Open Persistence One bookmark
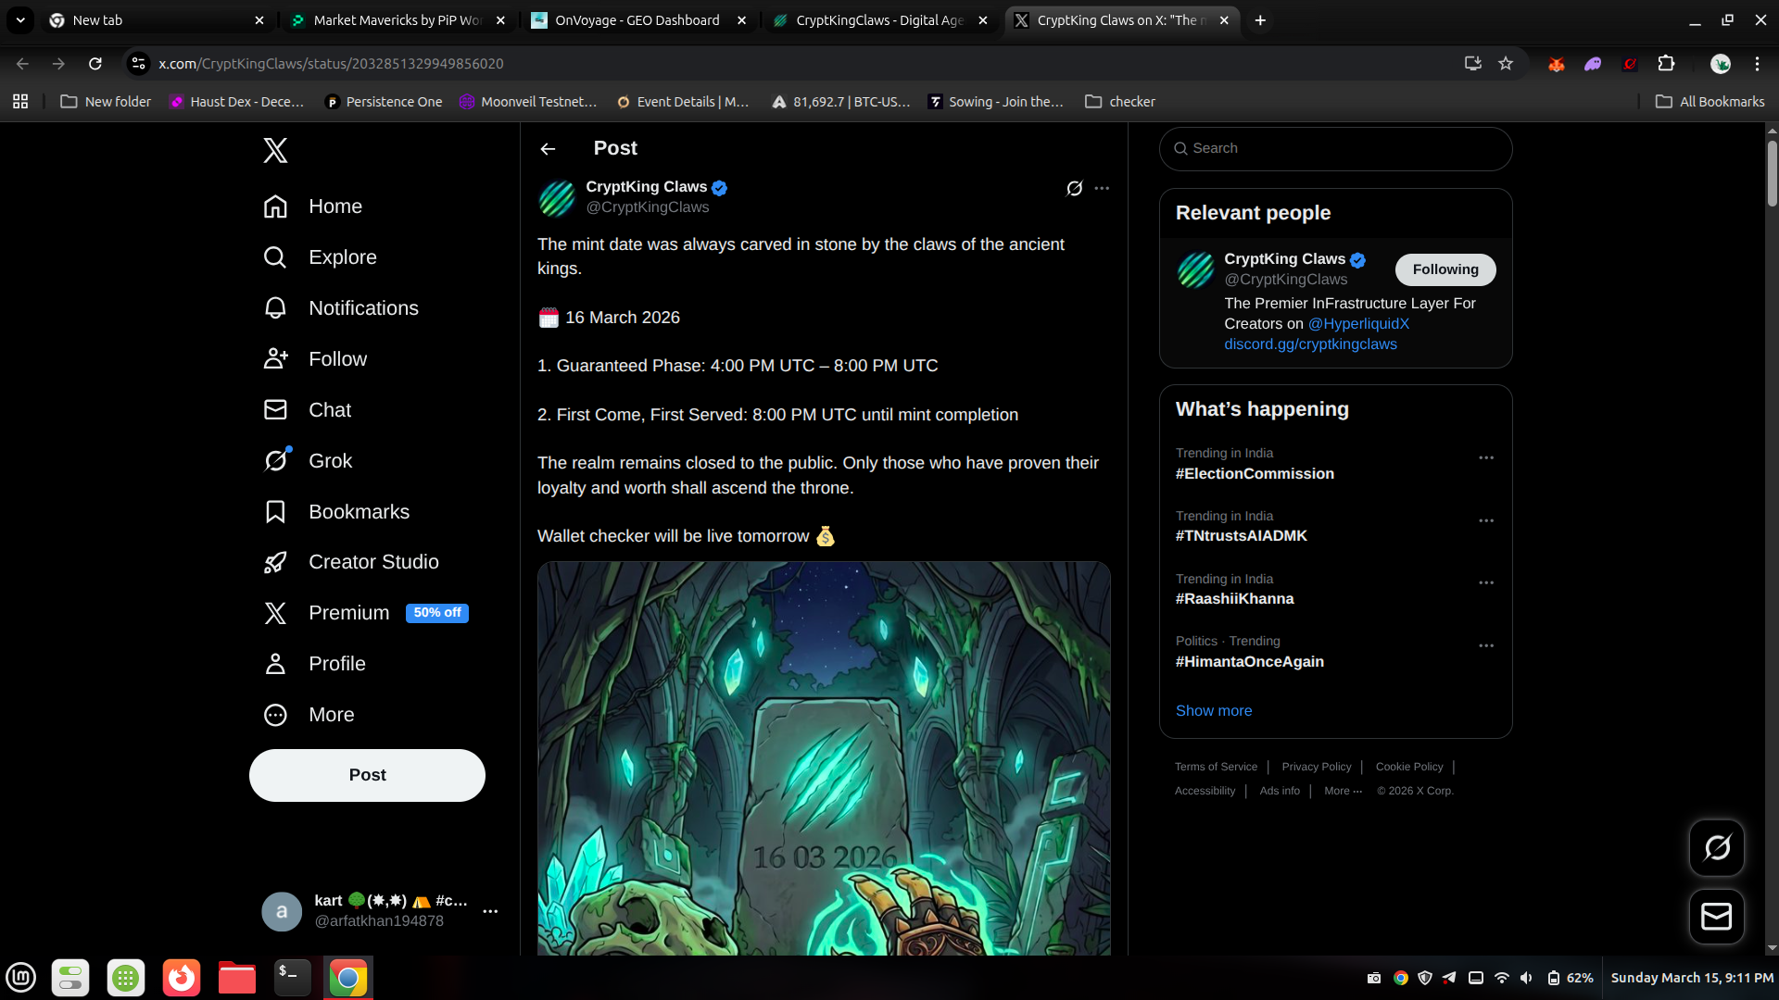This screenshot has height=1000, width=1779. pos(384,102)
